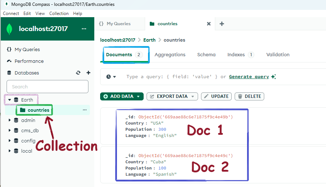This screenshot has width=326, height=187.
Task: Click the cms_db database icon
Action: pos(16,130)
